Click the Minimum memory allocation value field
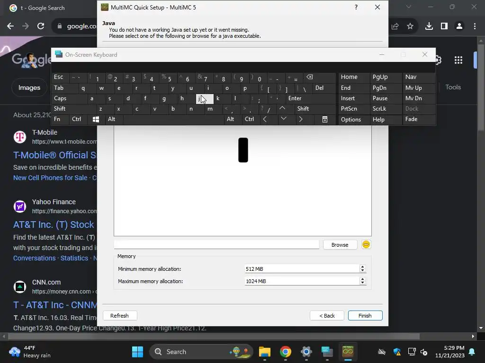485x363 pixels. click(302, 269)
